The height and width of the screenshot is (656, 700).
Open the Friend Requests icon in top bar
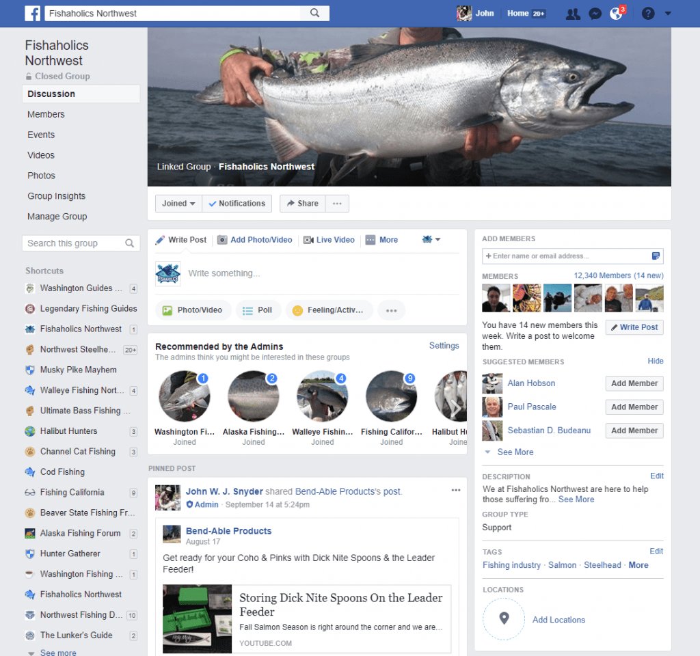573,13
